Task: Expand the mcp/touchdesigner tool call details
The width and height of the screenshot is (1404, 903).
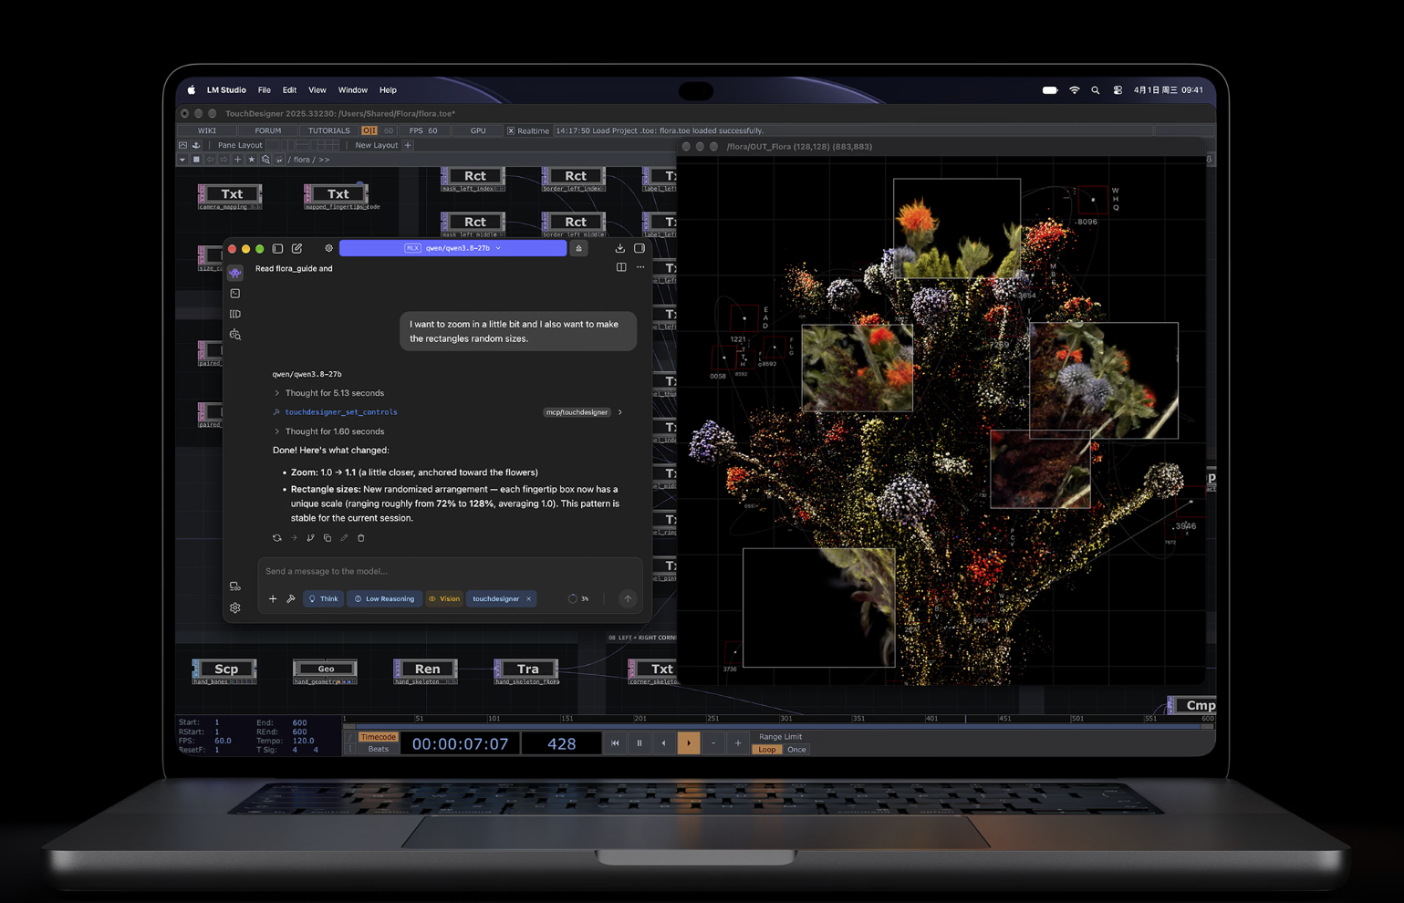Action: 620,412
